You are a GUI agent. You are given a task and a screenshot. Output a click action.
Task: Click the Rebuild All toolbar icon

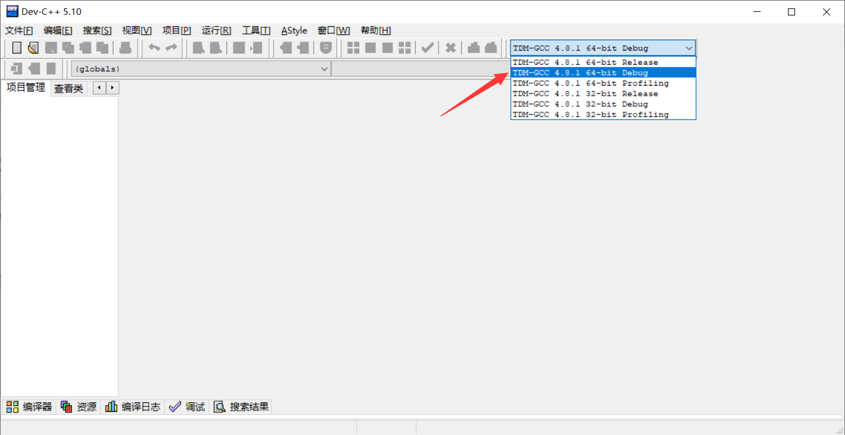pyautogui.click(x=405, y=48)
